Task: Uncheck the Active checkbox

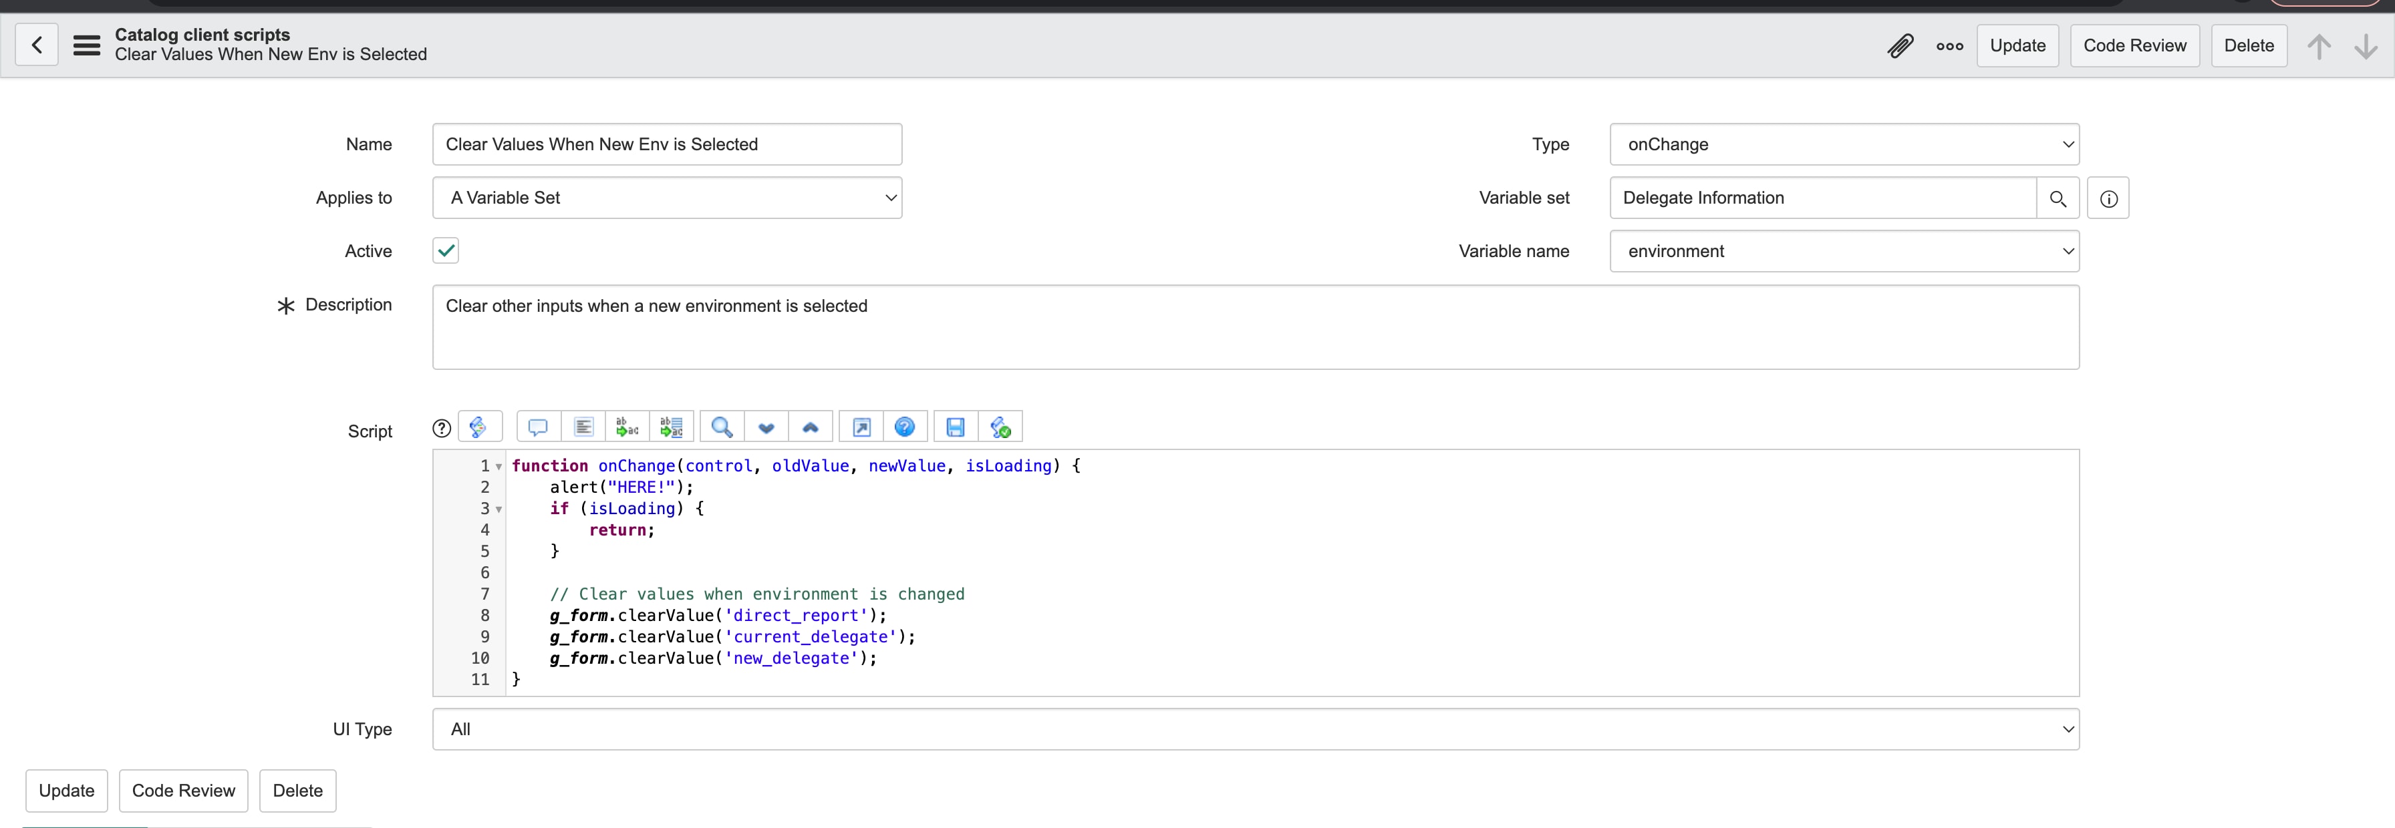Action: [x=445, y=251]
